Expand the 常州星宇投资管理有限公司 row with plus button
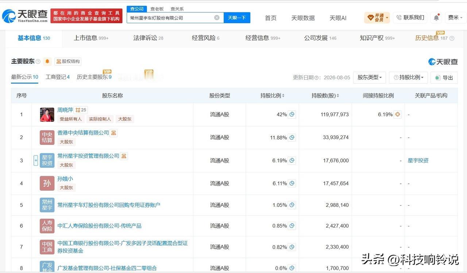The image size is (467, 273). (x=36, y=161)
